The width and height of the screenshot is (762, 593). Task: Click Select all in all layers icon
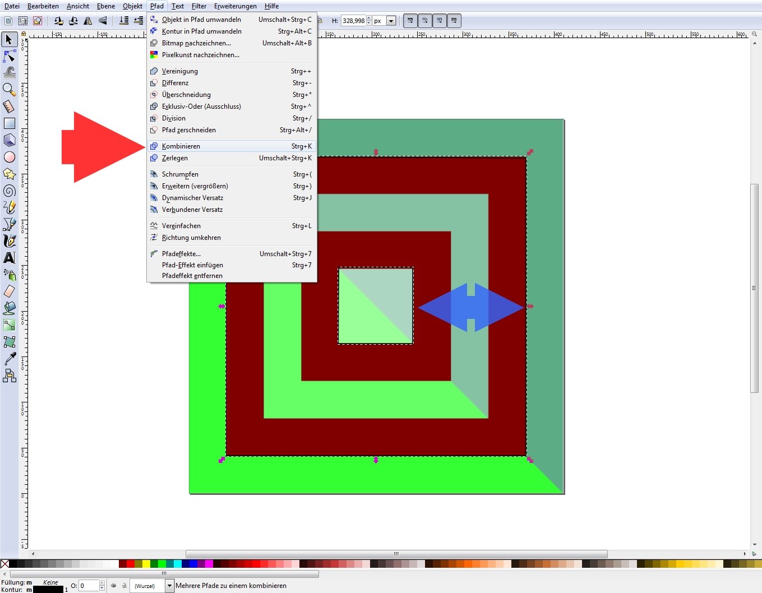point(23,21)
